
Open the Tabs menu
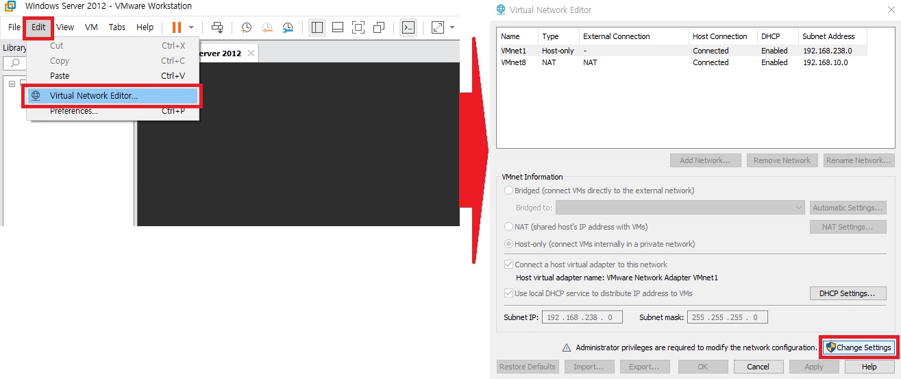[x=117, y=27]
